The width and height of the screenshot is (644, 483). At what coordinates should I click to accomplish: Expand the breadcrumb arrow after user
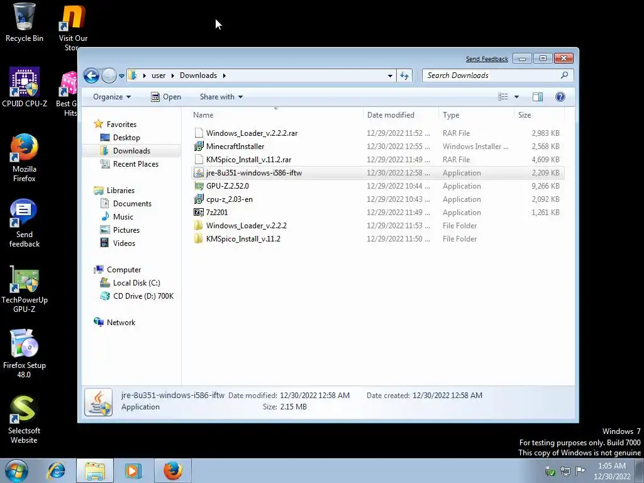[x=172, y=75]
